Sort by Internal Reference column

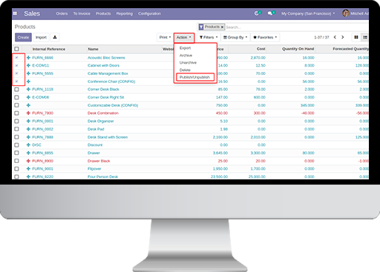pos(49,49)
